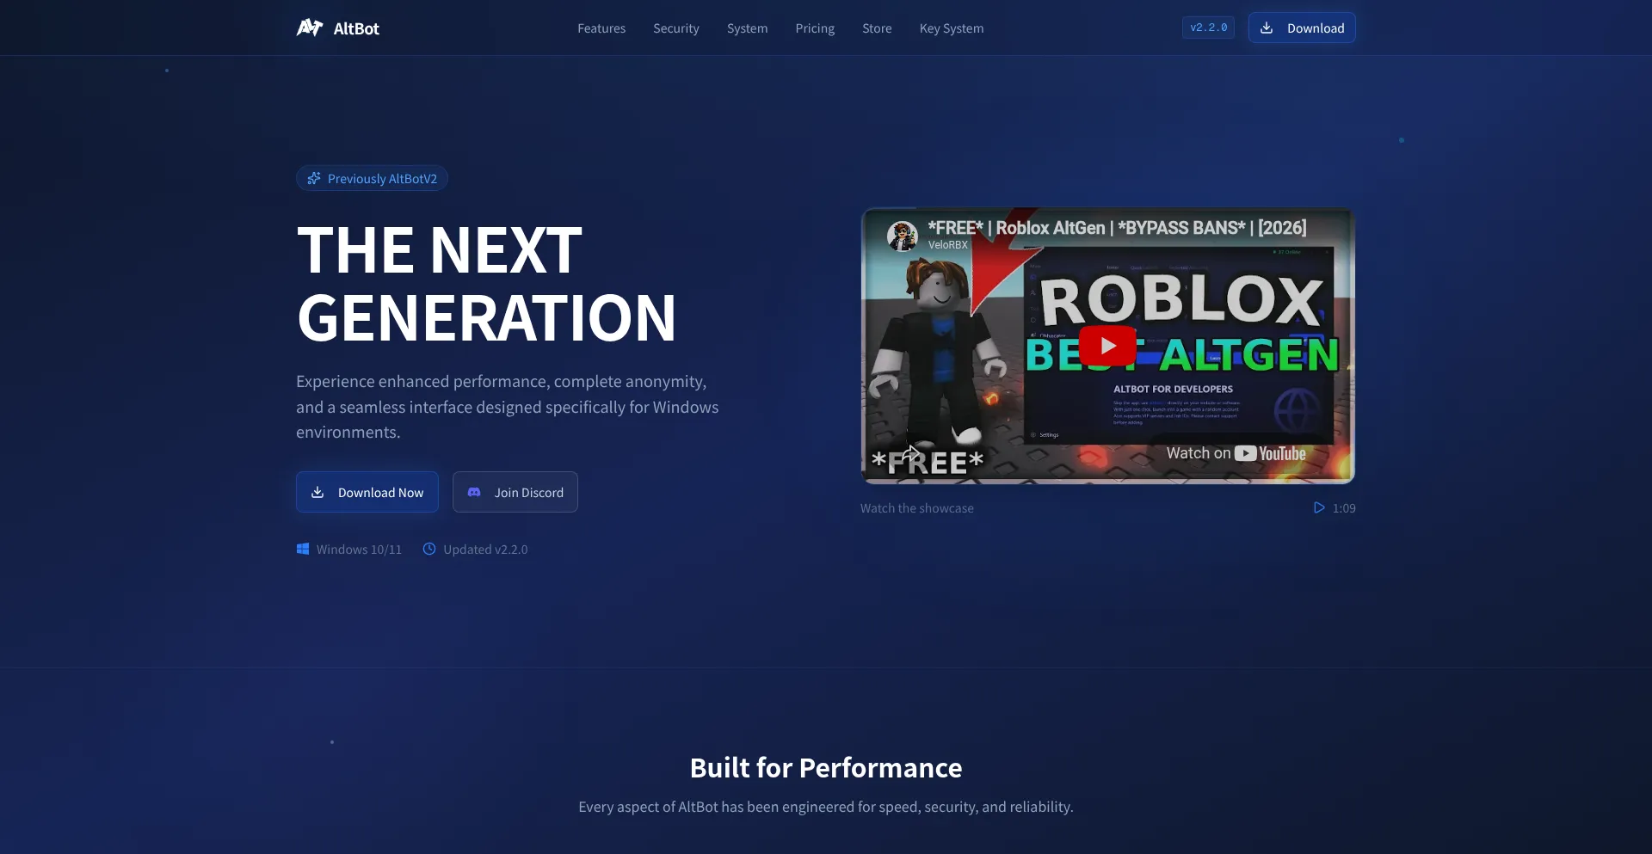Screen dimensions: 1652x854
Task: Click the v2.2.0 version badge
Action: [1208, 28]
